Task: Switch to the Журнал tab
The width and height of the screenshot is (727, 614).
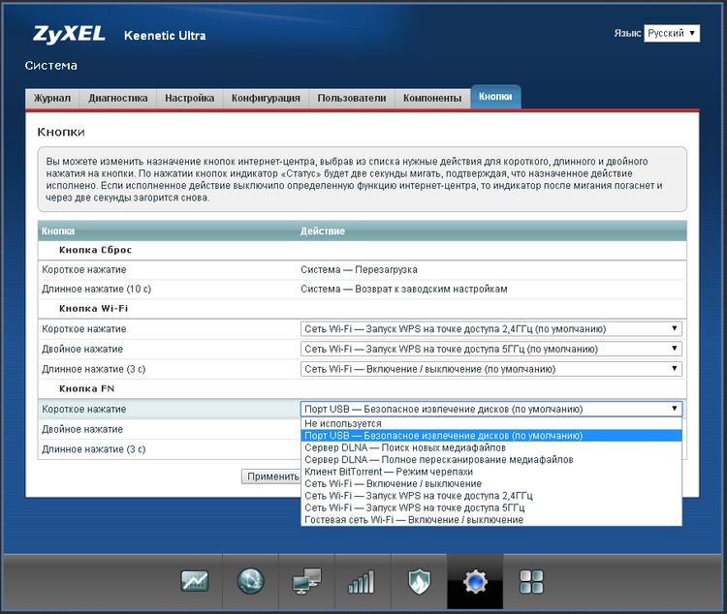Action: click(52, 98)
